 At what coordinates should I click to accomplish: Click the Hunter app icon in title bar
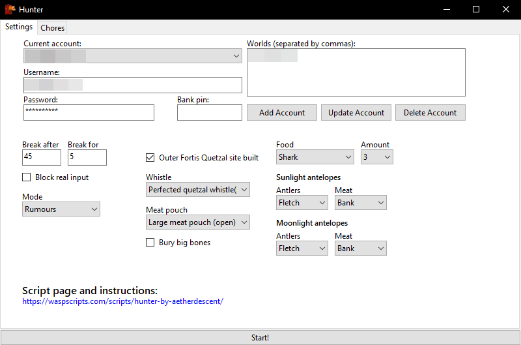coord(10,9)
